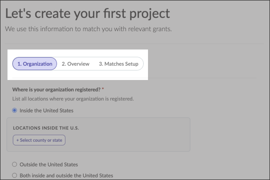Click the selected radio indicator for Inside option
This screenshot has height=180, width=270.
pos(14,110)
